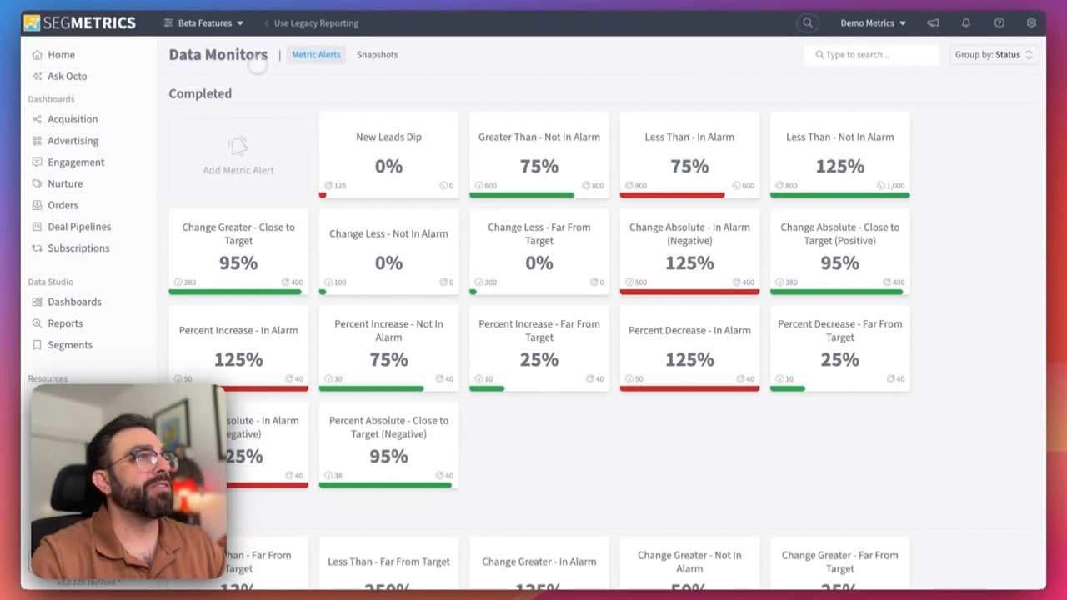Open the Group by: Status selector
The height and width of the screenshot is (600, 1067).
pyautogui.click(x=994, y=55)
